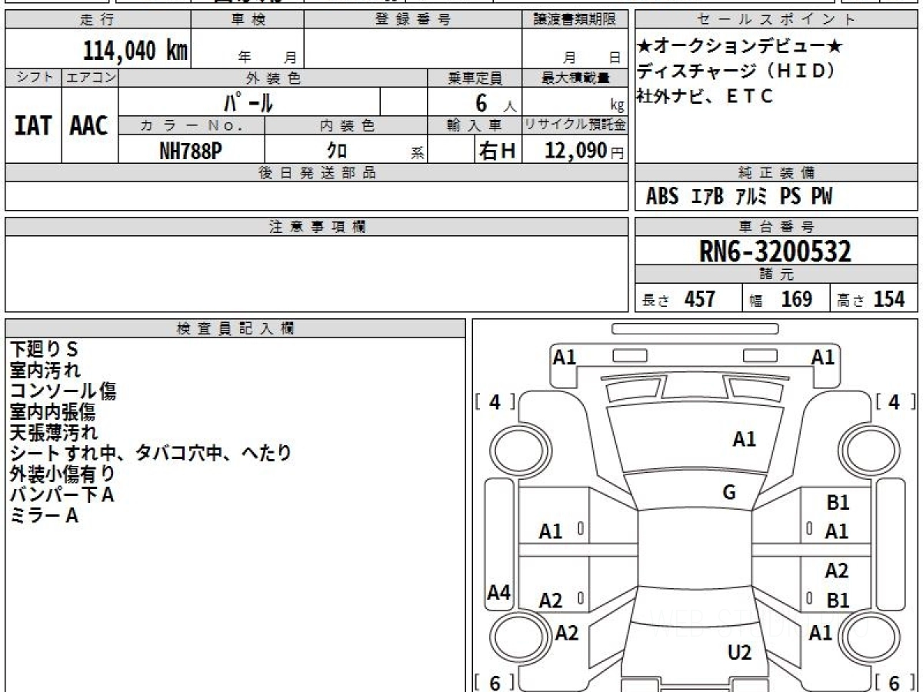Select the 12,090円 recycle deposit value
Screen dimensions: 923x692
tap(585, 151)
